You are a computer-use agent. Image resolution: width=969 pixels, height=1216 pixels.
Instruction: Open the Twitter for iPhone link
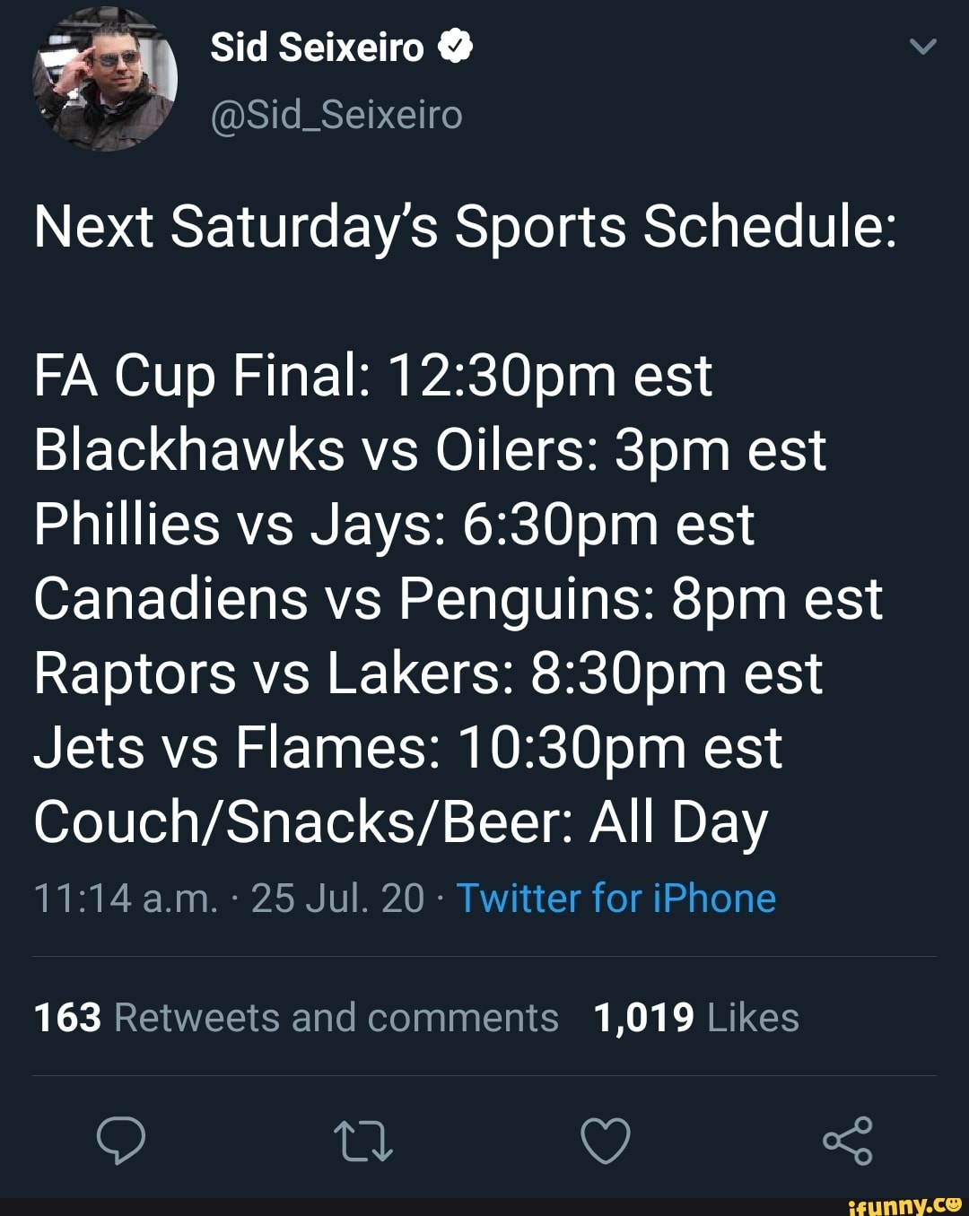click(x=615, y=898)
